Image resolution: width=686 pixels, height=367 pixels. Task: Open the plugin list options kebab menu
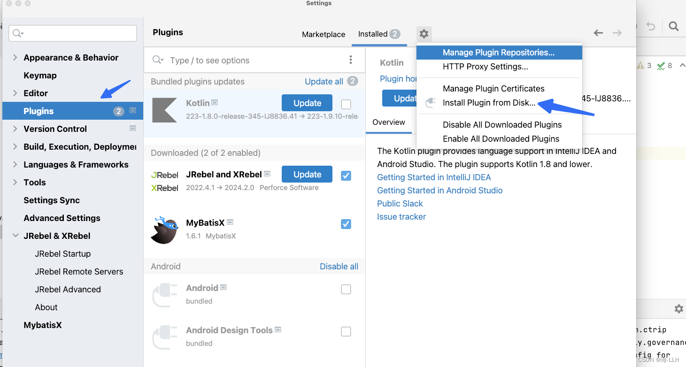tap(350, 60)
